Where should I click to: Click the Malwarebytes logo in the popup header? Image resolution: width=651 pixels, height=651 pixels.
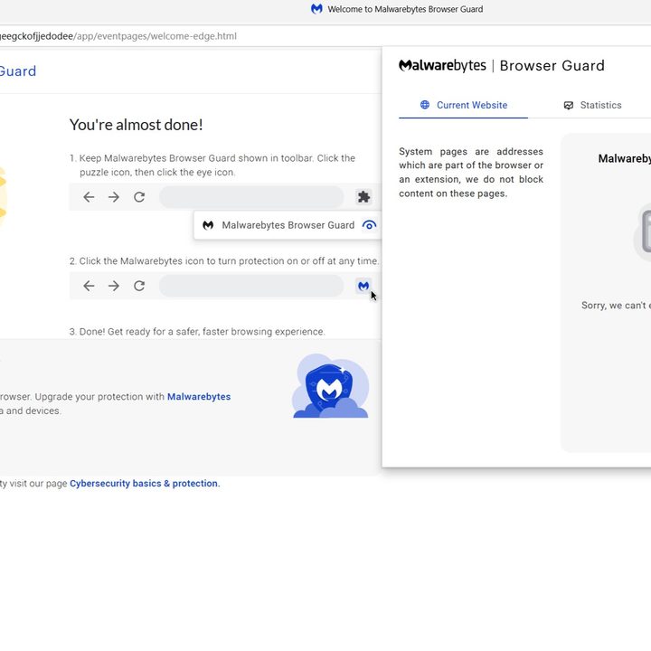pyautogui.click(x=442, y=66)
